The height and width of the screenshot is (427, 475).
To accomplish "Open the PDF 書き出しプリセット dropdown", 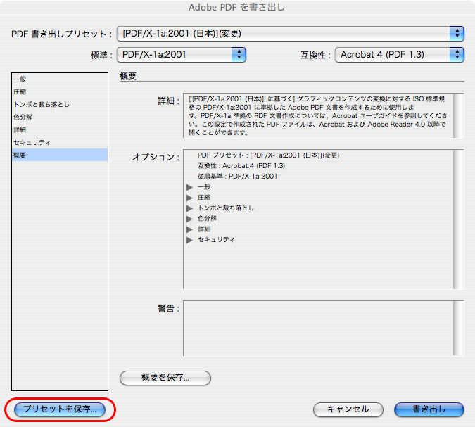I will click(290, 34).
